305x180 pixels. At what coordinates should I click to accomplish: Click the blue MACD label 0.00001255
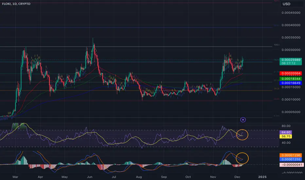pos(291,159)
